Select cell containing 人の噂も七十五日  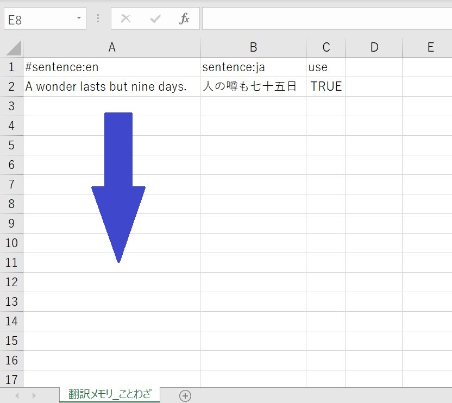253,87
